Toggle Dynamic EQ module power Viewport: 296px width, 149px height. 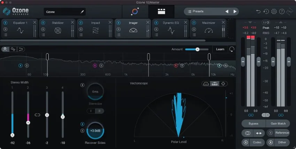pos(156,23)
